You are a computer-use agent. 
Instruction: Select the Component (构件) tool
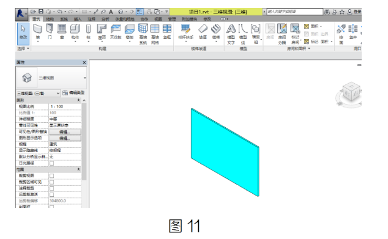coord(75,32)
